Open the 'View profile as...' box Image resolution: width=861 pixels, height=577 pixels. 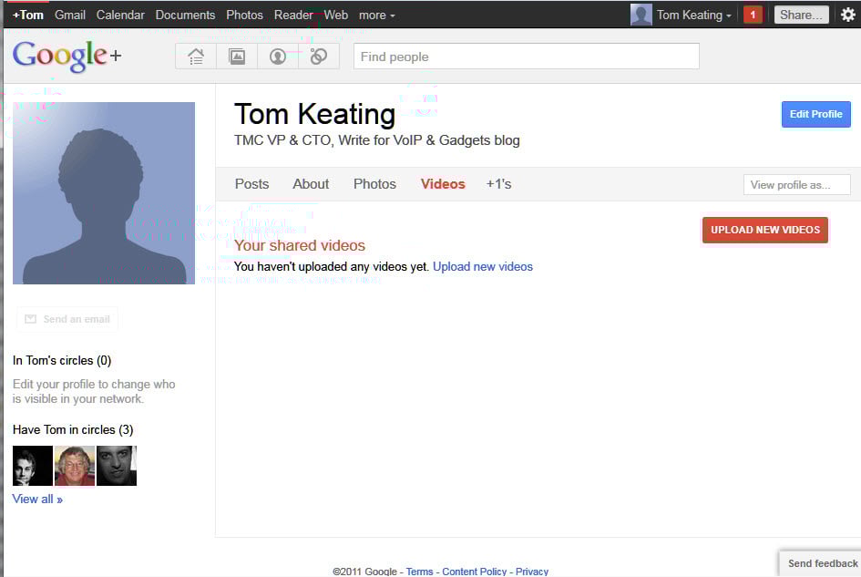(796, 185)
